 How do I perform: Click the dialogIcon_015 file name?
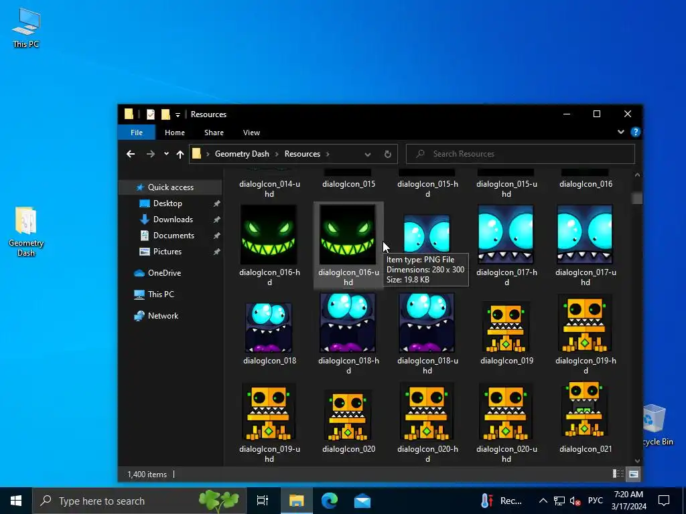pyautogui.click(x=348, y=184)
